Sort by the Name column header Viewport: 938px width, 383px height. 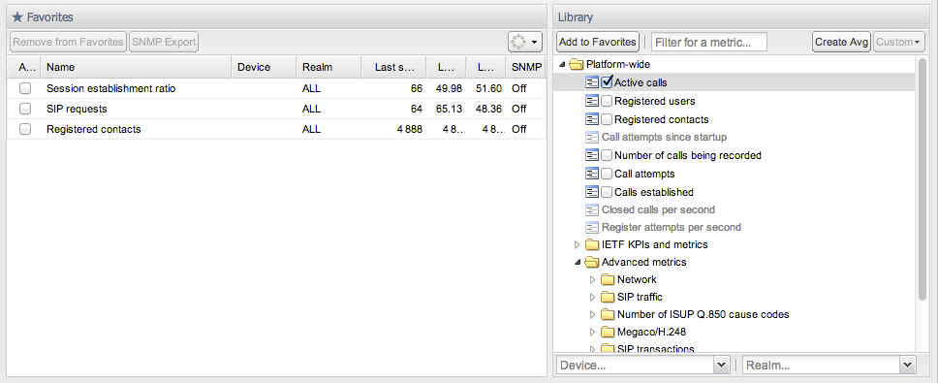click(136, 67)
